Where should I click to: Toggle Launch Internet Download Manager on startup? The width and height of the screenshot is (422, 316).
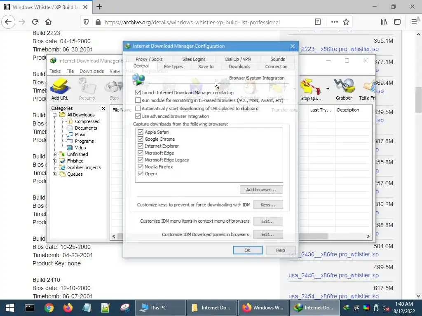pos(138,93)
